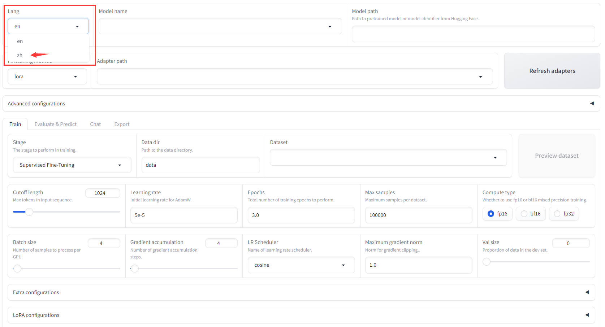Viewport: 605px width, 327px height.
Task: Click the Batch size slider handle
Action: [17, 269]
